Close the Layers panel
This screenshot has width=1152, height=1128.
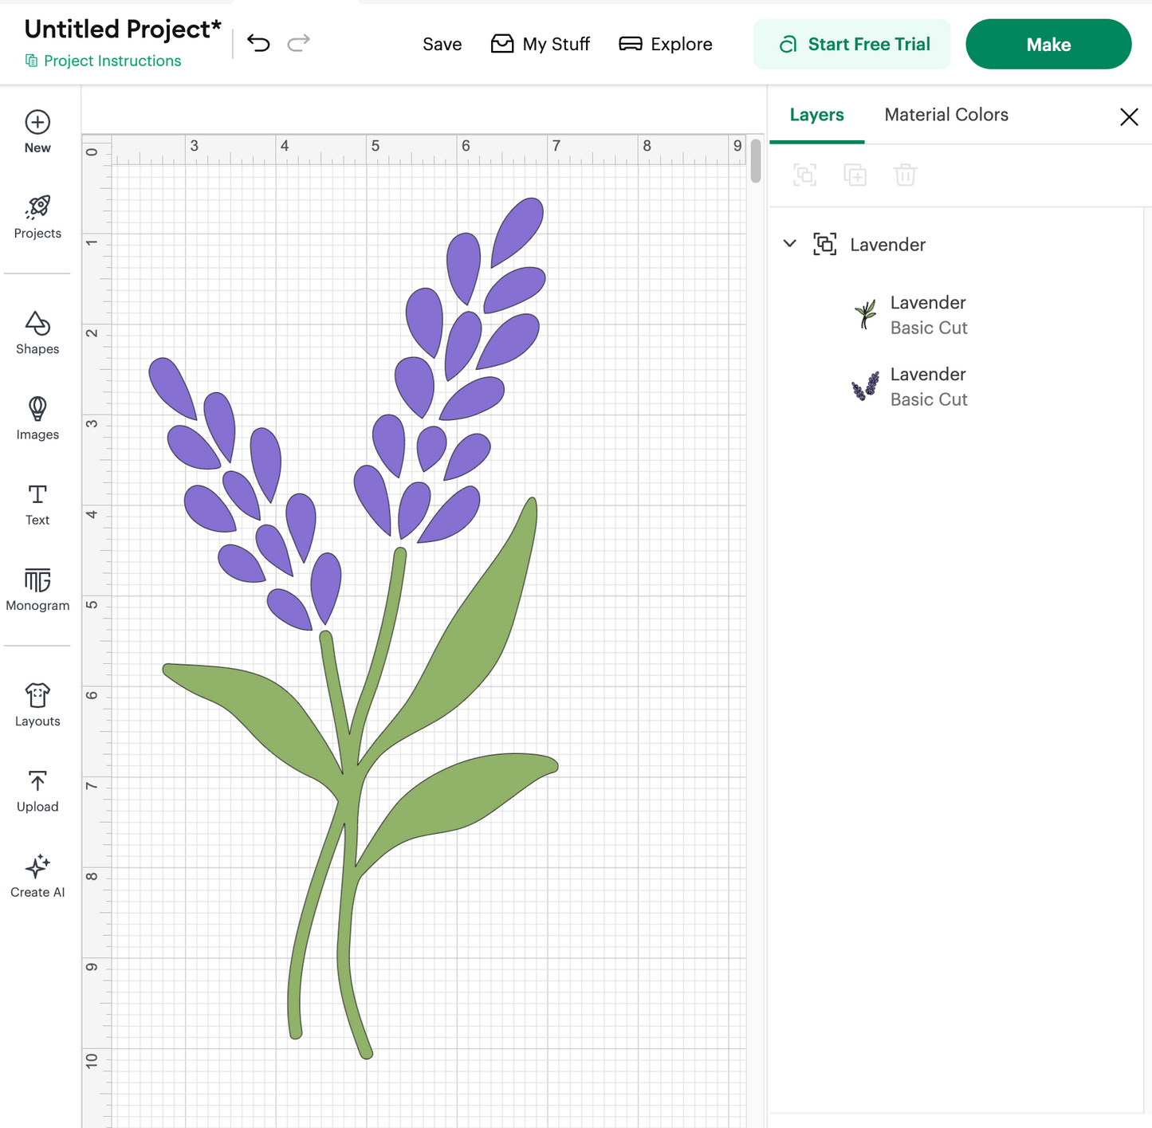pos(1129,117)
